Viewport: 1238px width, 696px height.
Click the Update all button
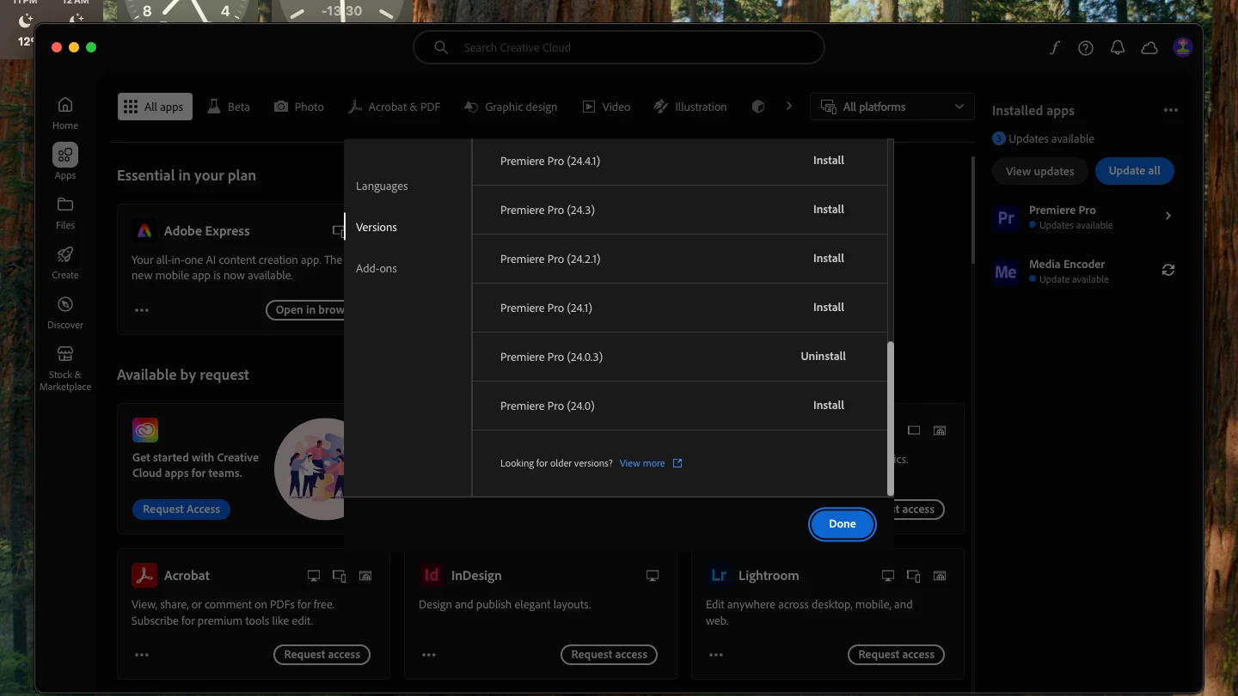pyautogui.click(x=1134, y=170)
